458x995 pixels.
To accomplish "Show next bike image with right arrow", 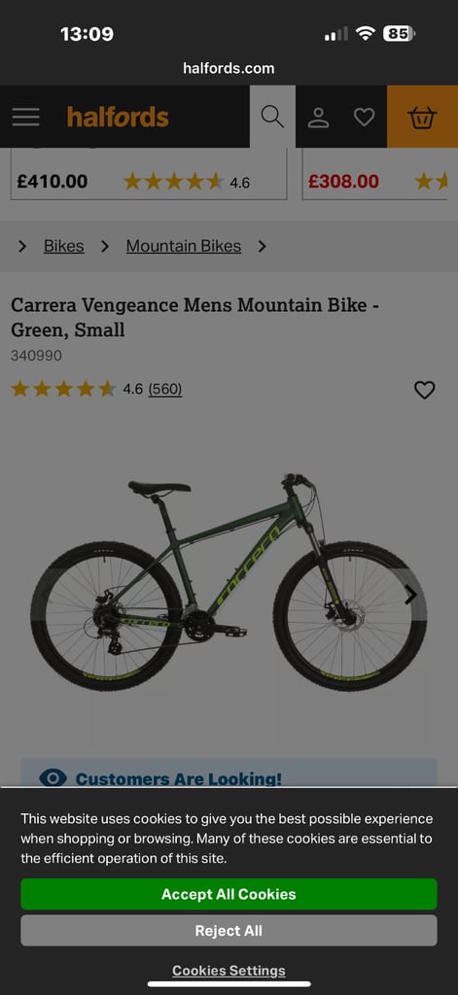I will point(411,595).
